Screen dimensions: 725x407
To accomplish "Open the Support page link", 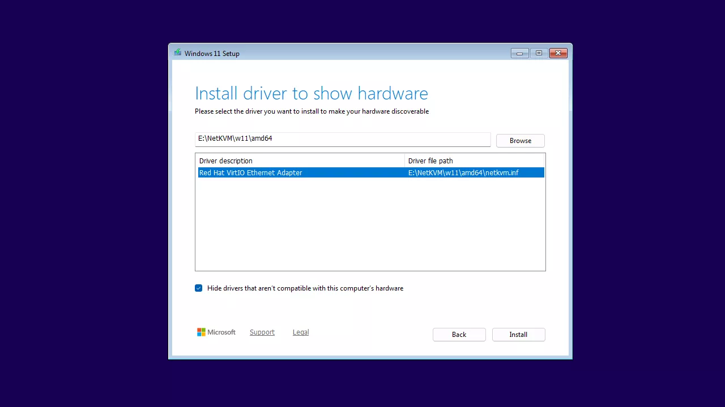I will pos(262,332).
